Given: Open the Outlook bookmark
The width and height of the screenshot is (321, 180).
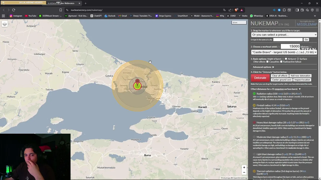Looking at the screenshot, I should pyautogui.click(x=110, y=16).
